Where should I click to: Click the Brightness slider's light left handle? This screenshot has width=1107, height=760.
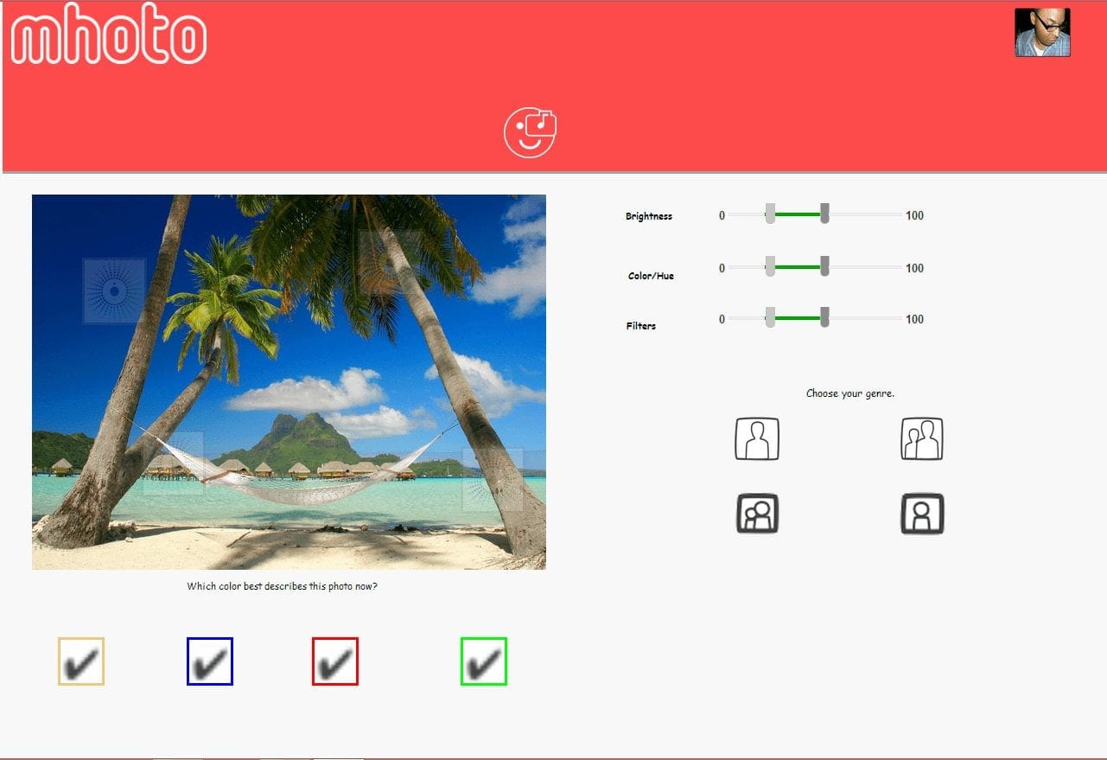tap(770, 214)
